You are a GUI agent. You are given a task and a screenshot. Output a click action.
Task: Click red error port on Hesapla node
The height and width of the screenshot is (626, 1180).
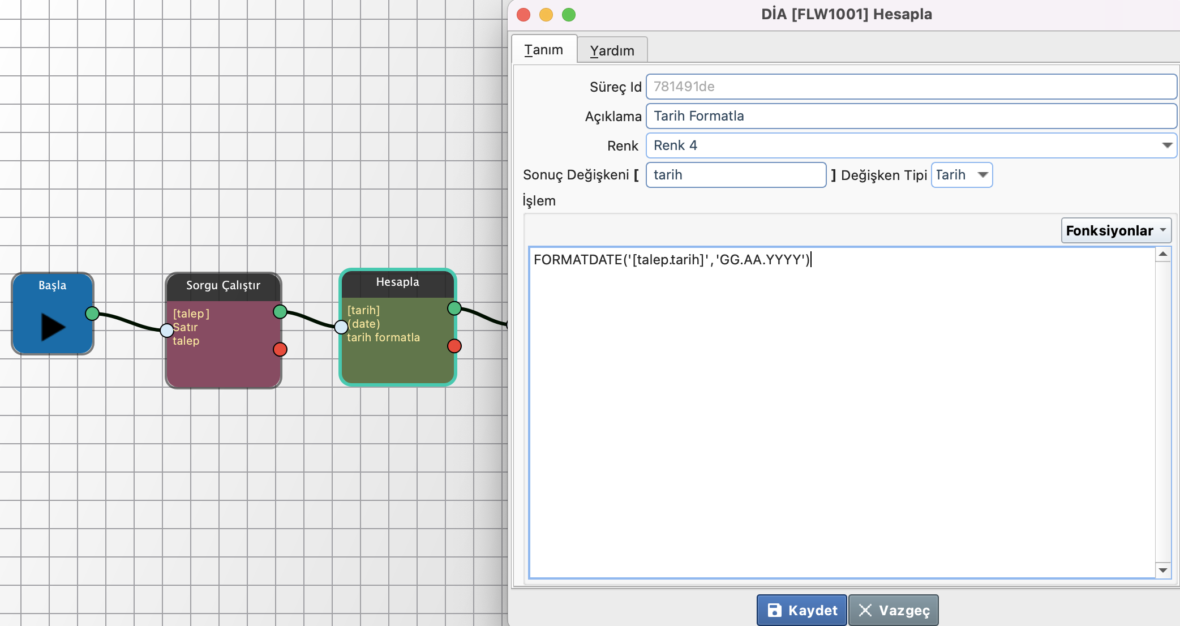click(454, 346)
